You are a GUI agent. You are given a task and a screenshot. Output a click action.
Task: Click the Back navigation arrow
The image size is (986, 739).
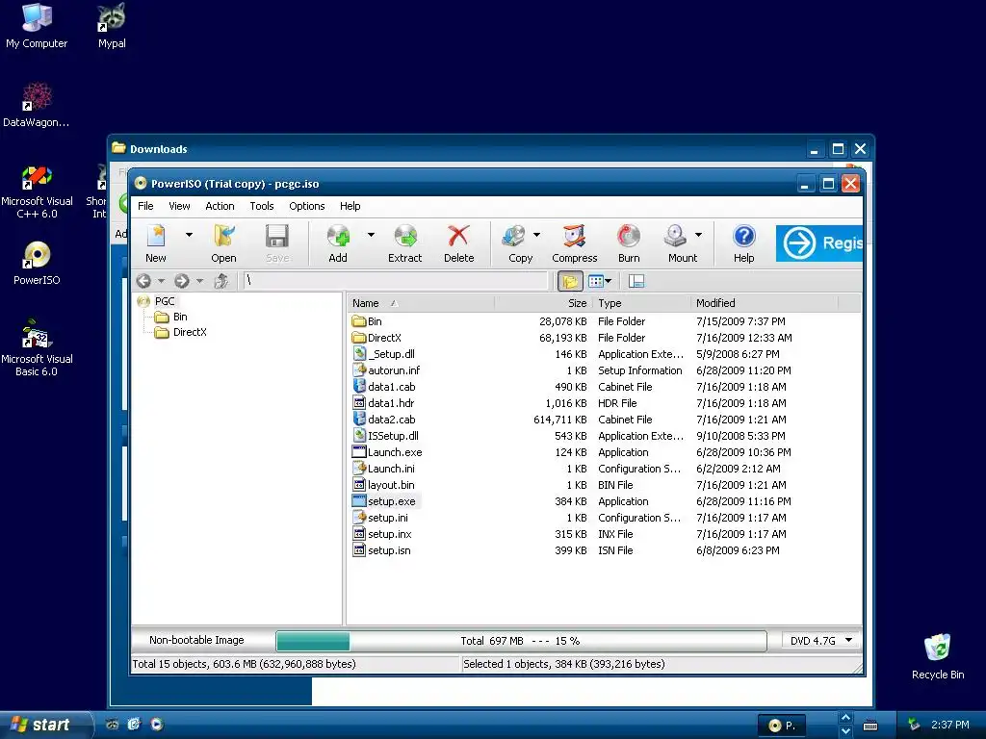(x=143, y=281)
